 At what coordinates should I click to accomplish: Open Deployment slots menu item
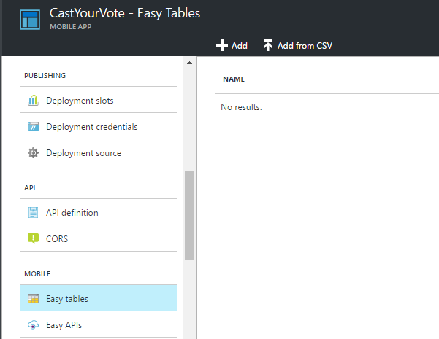click(99, 100)
